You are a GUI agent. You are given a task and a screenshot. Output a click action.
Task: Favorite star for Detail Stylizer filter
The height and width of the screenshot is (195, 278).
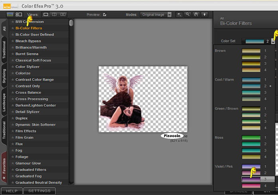click(x=13, y=112)
